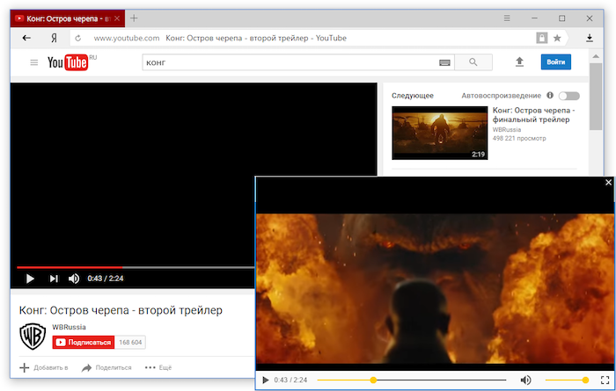Image resolution: width=616 pixels, height=391 pixels.
Task: Open YouTube guide hamburger menu
Action: click(34, 62)
